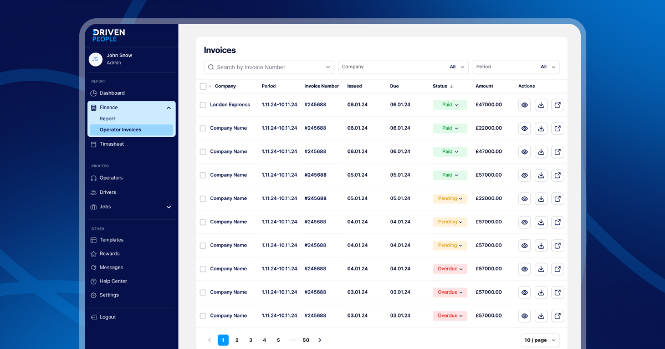The image size is (665, 349).
Task: View the 05.01.24 paid £57000.00 invoice
Action: (x=524, y=175)
